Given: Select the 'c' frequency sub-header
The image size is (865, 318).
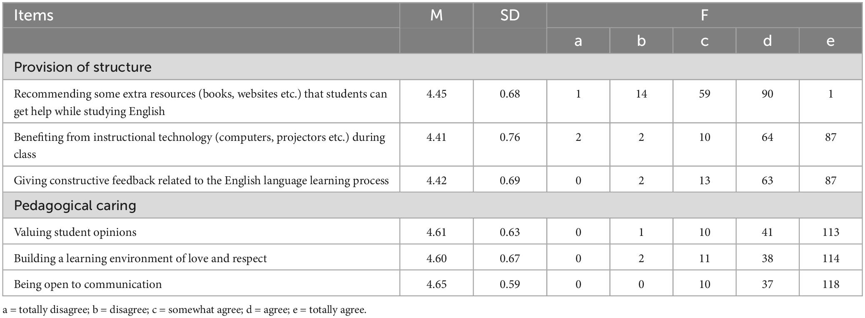Looking at the screenshot, I should pos(704,41).
